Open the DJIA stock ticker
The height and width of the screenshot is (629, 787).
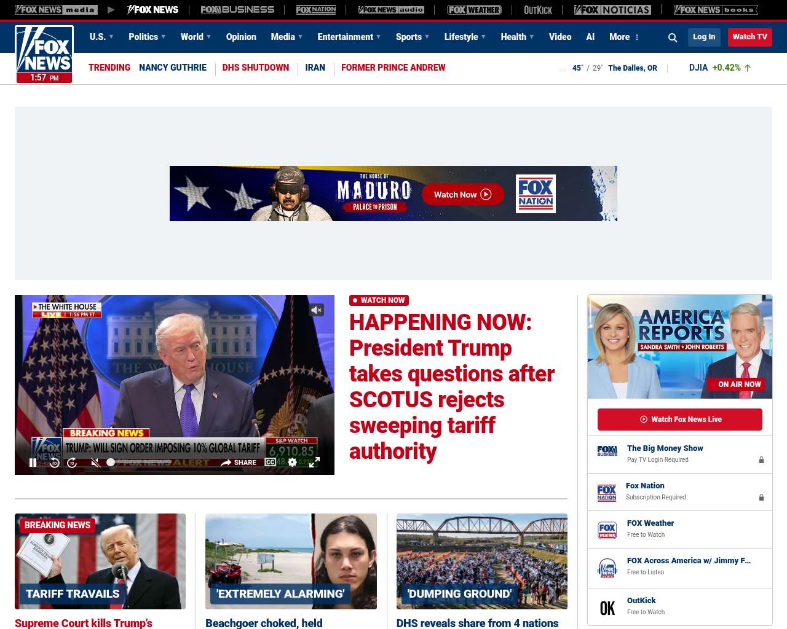pyautogui.click(x=720, y=68)
